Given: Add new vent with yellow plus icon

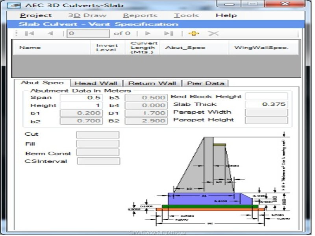Looking at the screenshot, I should click(x=194, y=33).
